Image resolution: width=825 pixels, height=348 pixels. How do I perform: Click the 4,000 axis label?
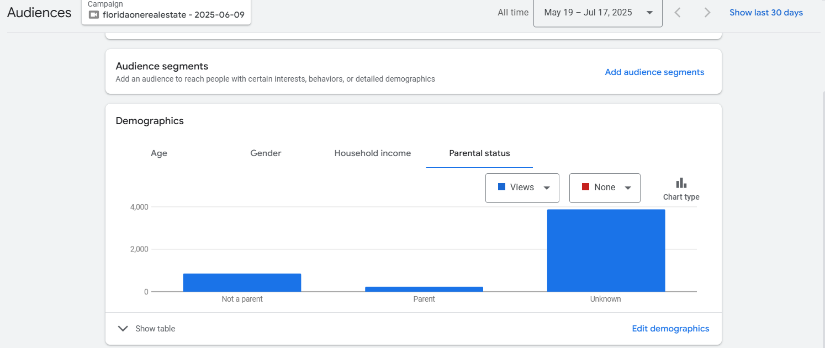coord(139,207)
